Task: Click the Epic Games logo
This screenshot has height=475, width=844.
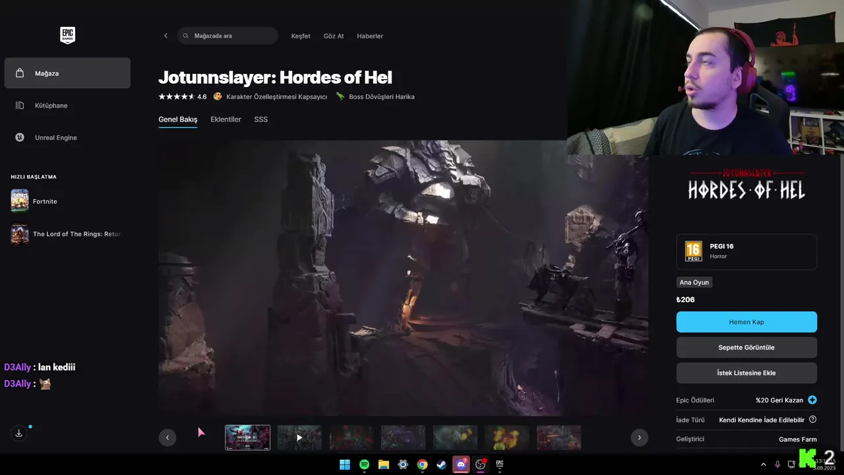Action: [x=67, y=35]
